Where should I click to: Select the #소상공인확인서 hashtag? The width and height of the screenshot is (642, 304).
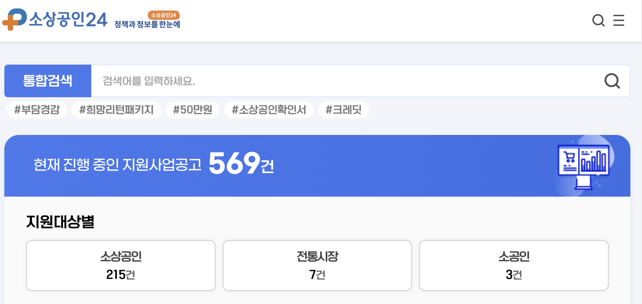(269, 110)
